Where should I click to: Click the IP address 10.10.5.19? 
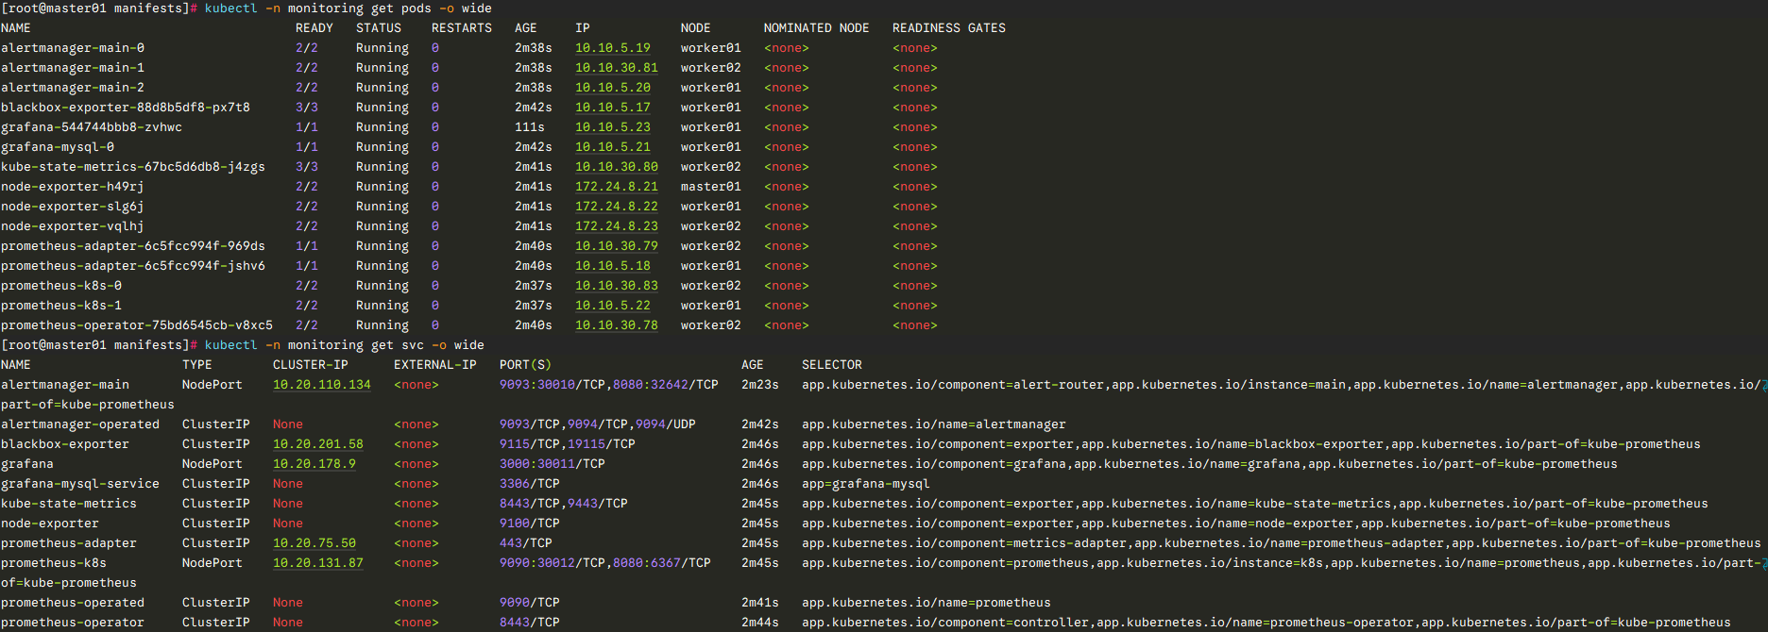click(x=612, y=48)
